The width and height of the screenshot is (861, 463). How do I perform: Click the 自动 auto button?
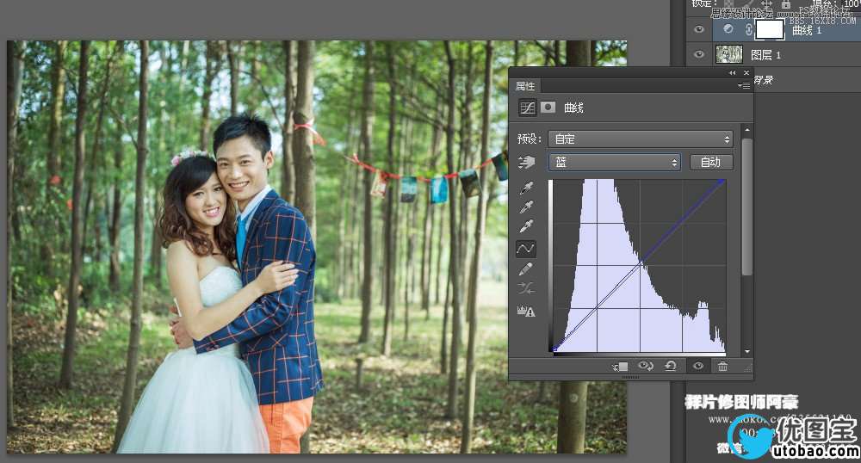click(710, 162)
